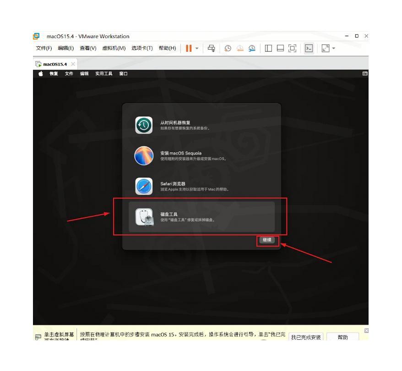Toggle the sidebar library panel icon

268,48
